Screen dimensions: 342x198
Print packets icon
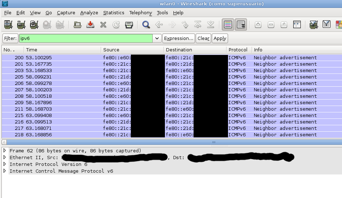click(x=129, y=25)
